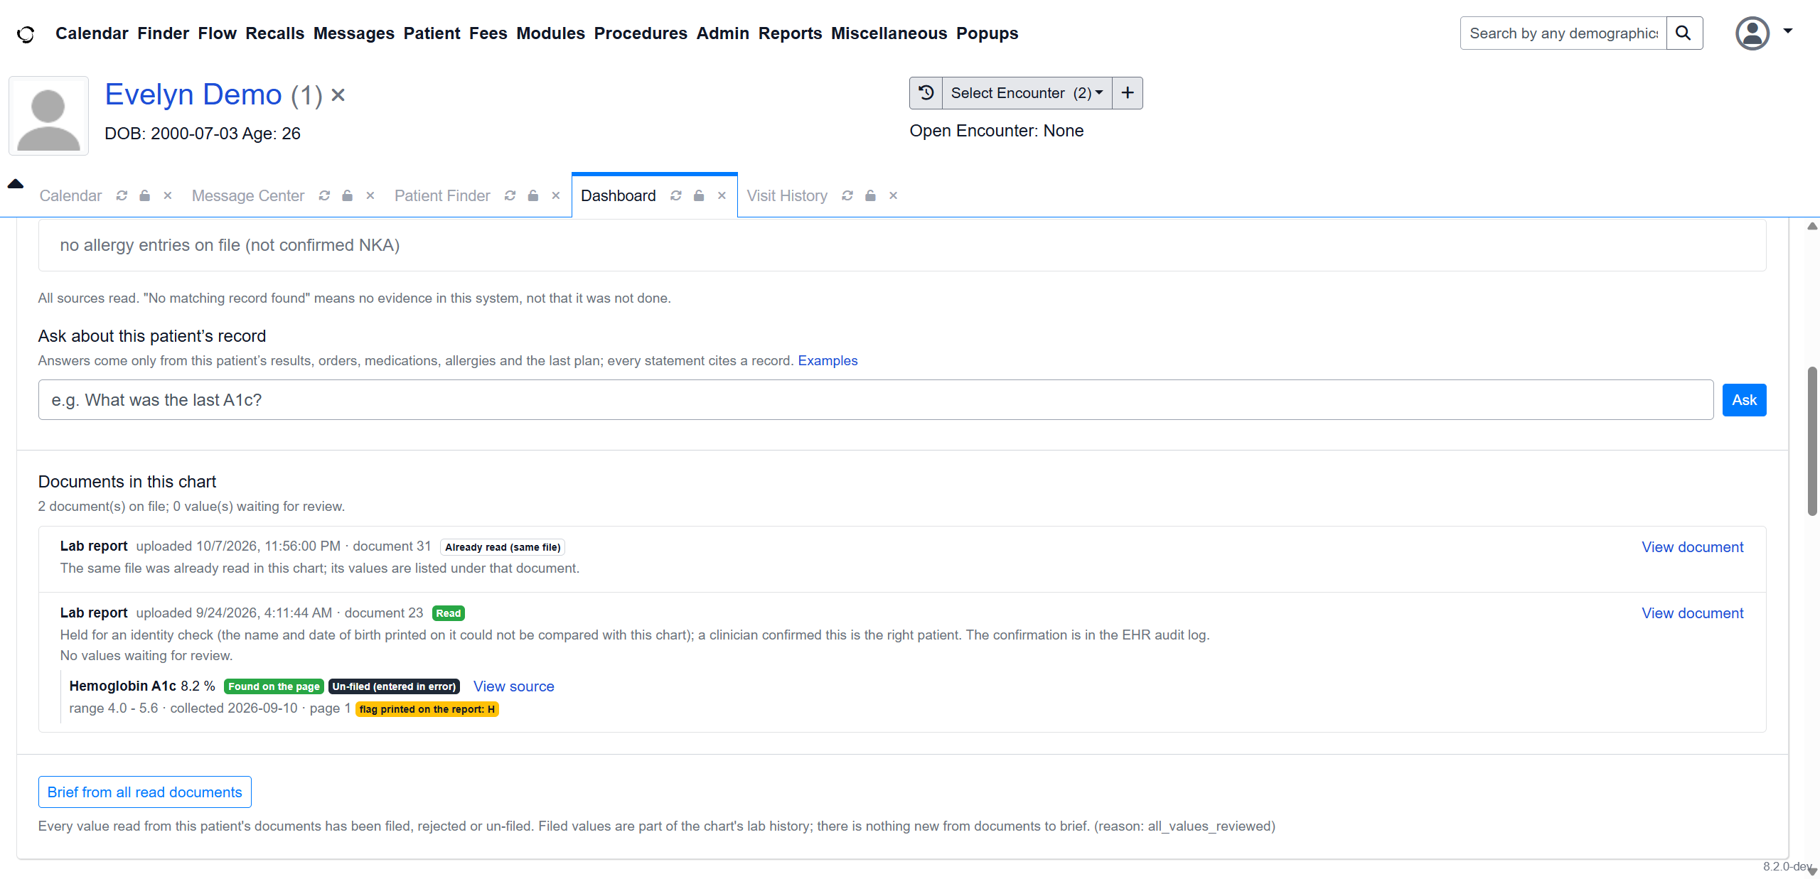Expand the user menu caret

click(x=1788, y=31)
